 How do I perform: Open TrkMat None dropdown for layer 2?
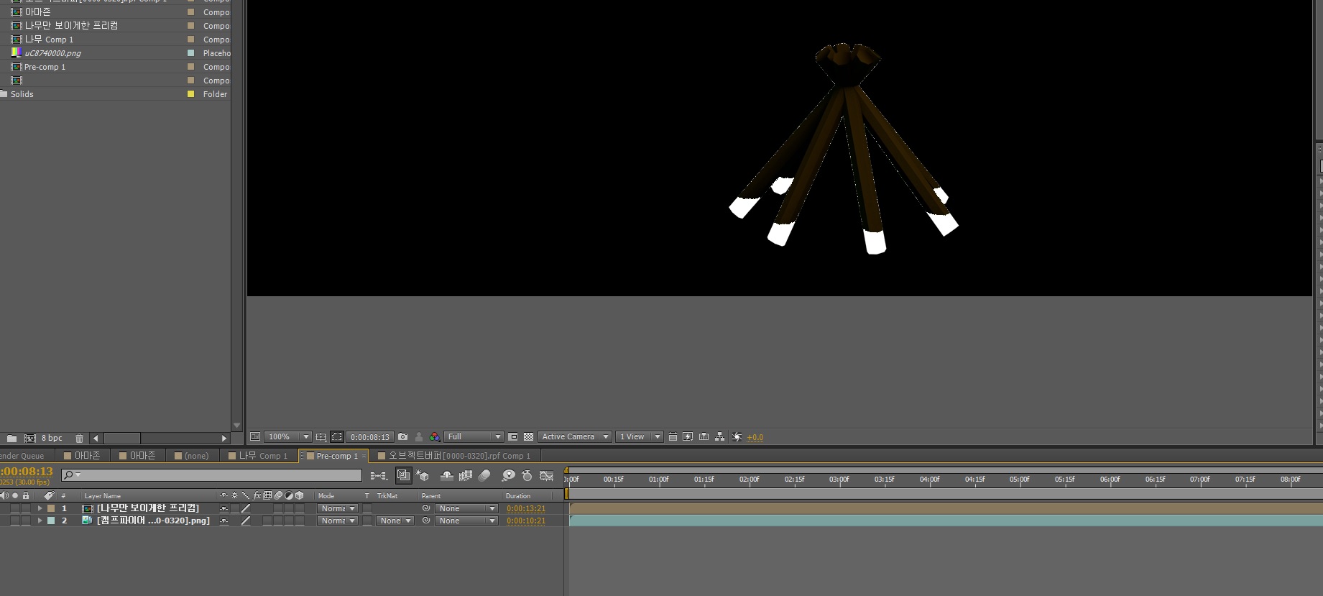395,521
